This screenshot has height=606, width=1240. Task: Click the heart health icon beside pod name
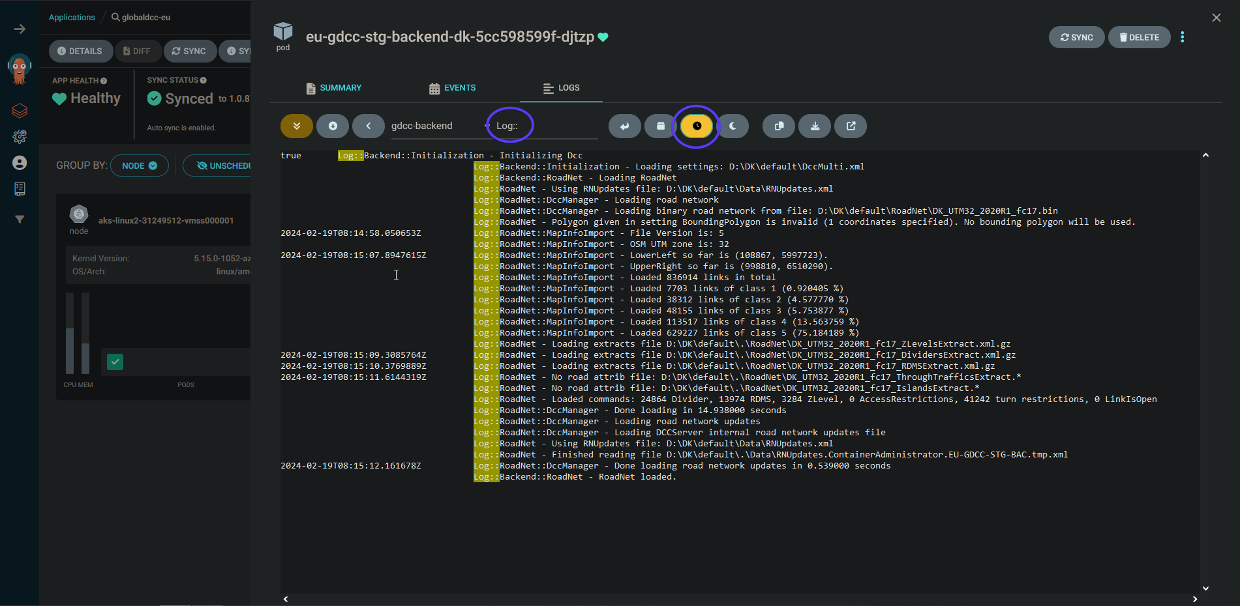tap(603, 37)
